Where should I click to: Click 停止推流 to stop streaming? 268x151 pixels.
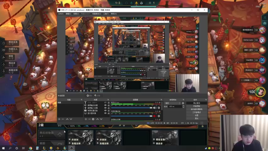pyautogui.click(x=197, y=103)
